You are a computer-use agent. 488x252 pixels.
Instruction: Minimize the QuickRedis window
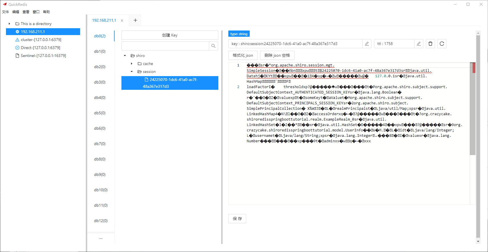[455, 4]
